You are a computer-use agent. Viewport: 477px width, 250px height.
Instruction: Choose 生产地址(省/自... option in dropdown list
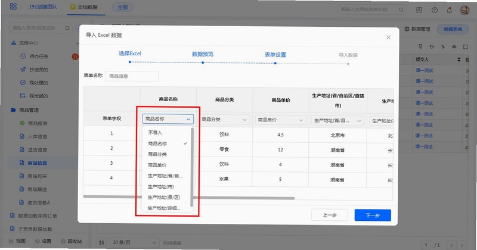(165, 176)
